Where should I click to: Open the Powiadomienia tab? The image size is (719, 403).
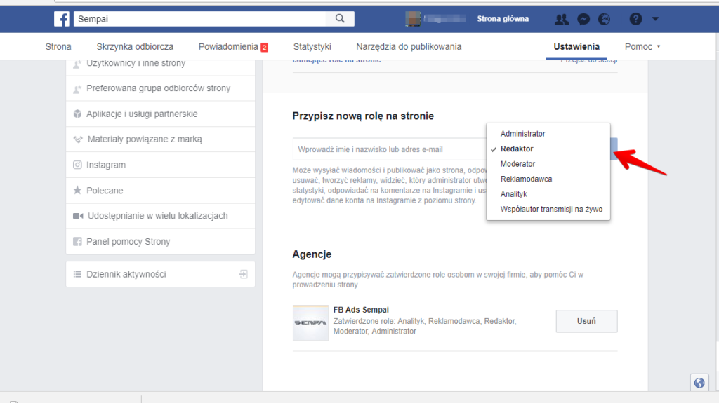coord(228,47)
